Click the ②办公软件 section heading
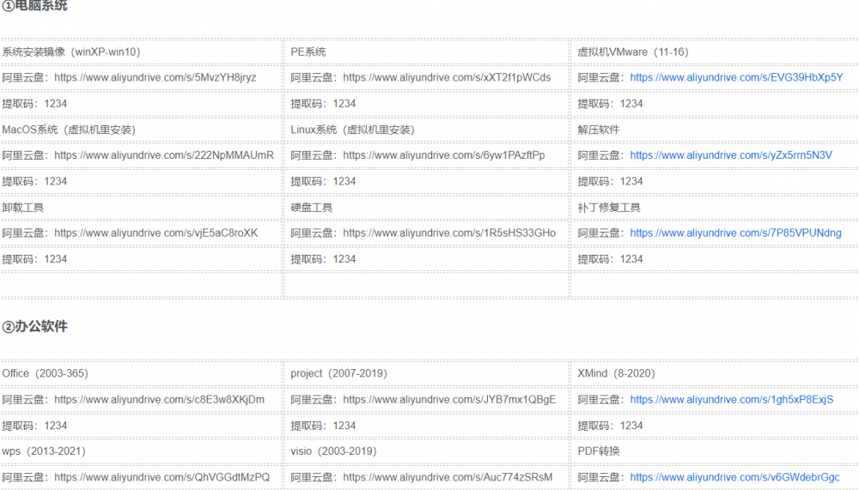This screenshot has height=490, width=859. pyautogui.click(x=34, y=327)
